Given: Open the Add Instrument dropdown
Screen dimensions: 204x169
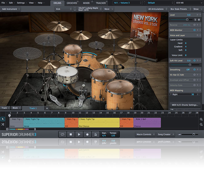Looking at the screenshot, I should (11, 9).
